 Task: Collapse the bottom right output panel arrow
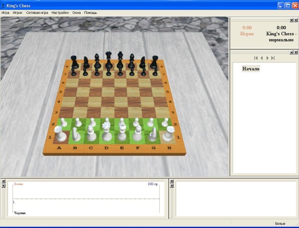coord(171,186)
